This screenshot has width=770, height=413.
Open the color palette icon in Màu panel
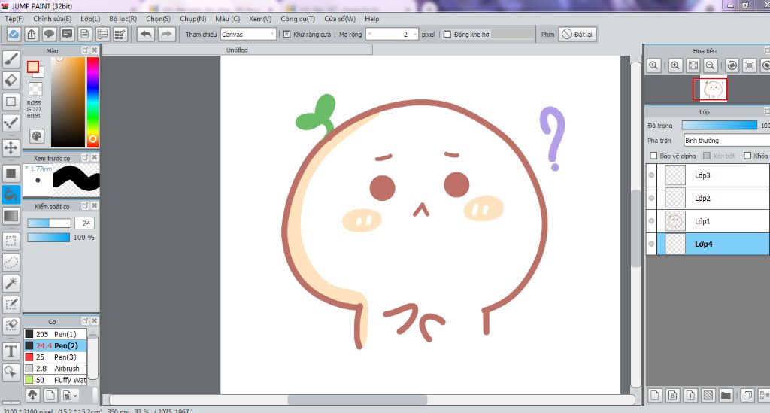tap(37, 136)
